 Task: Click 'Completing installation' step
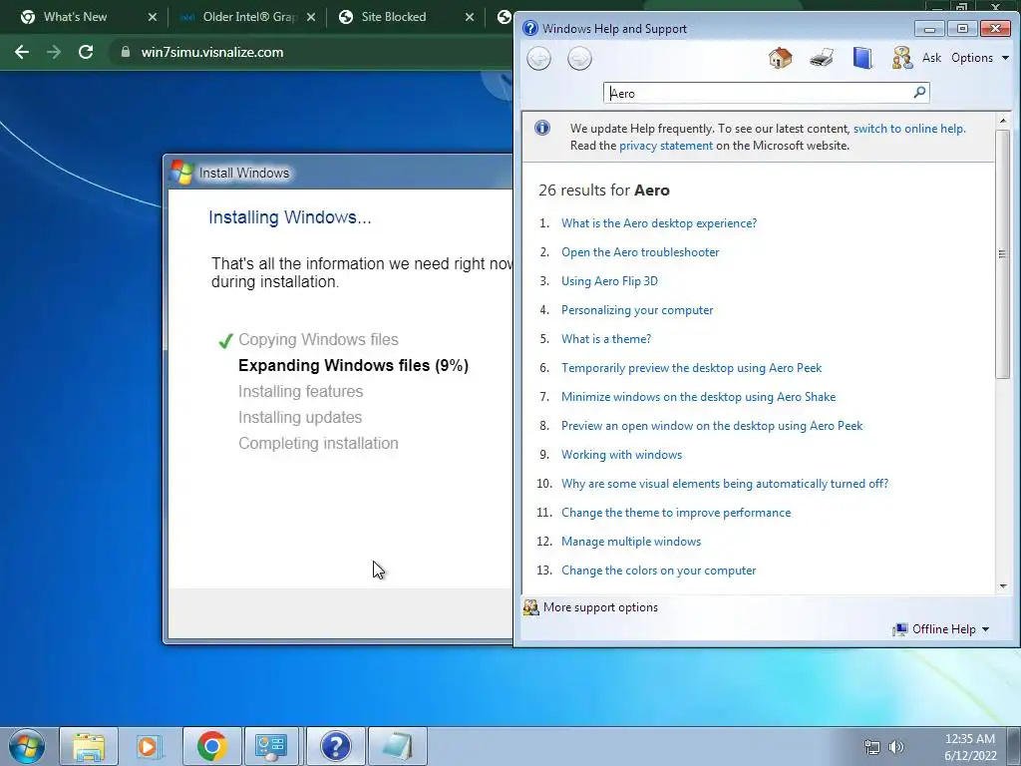318,444
